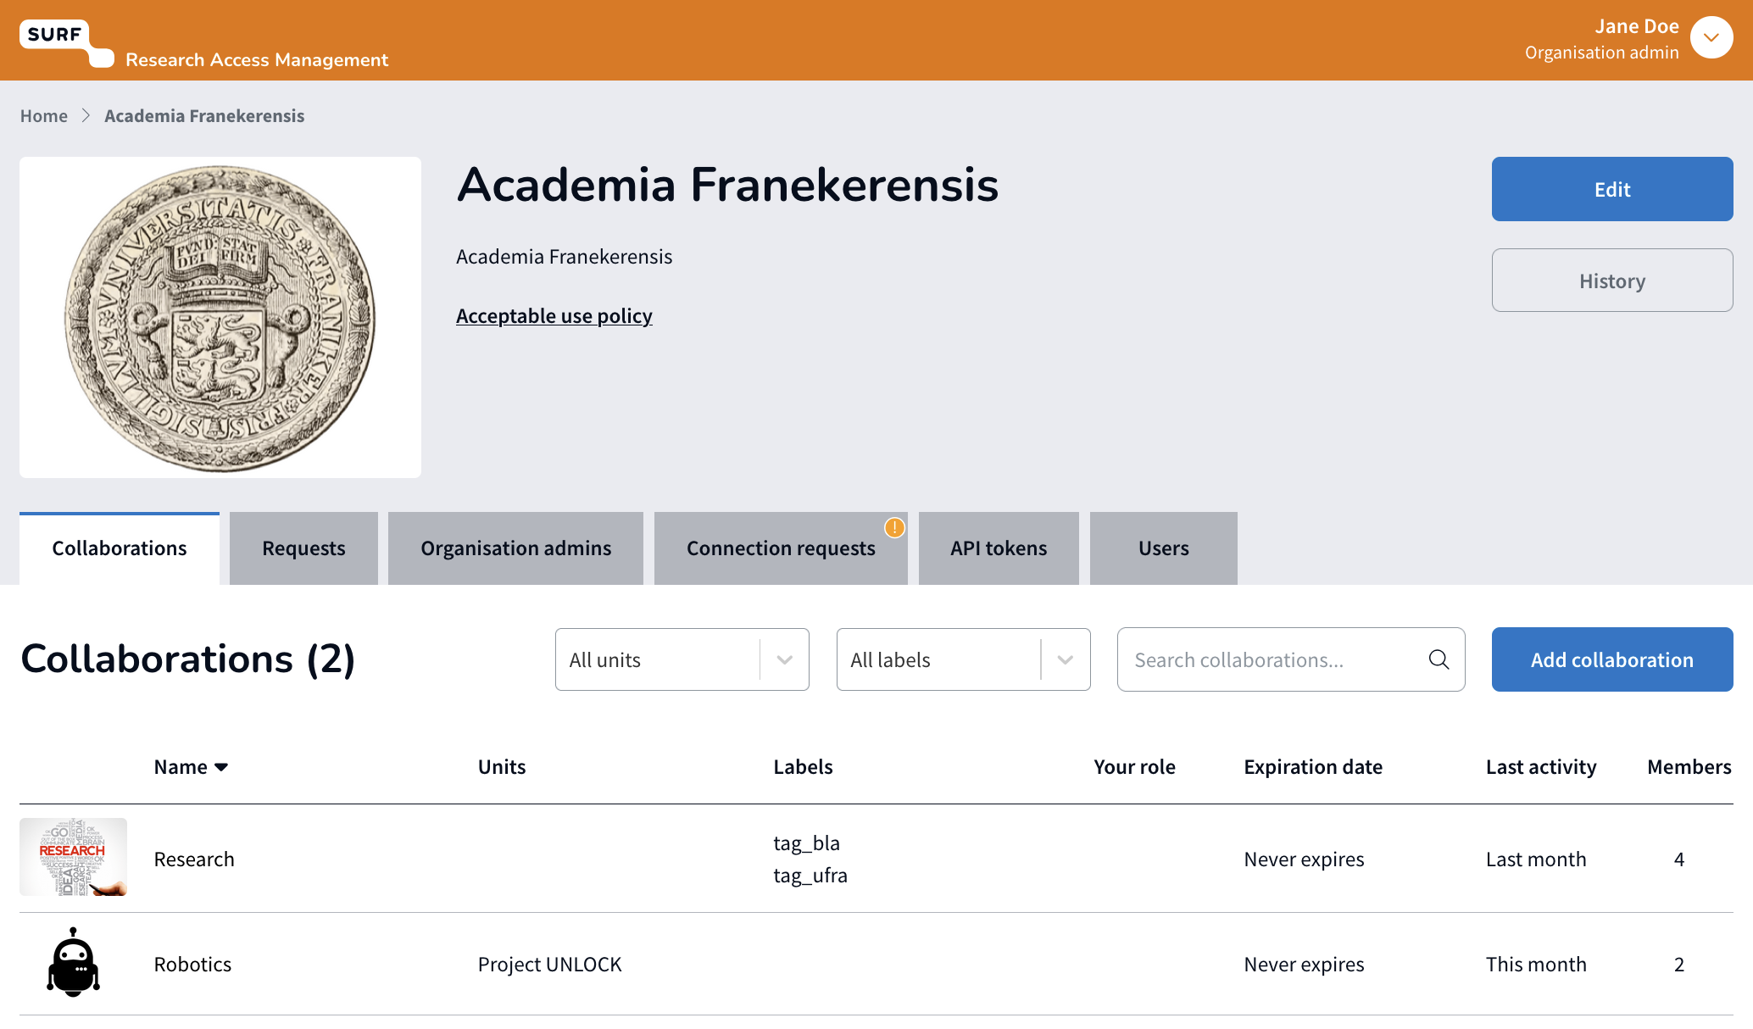The height and width of the screenshot is (1029, 1753).
Task: Sort by Labels column header
Action: [x=803, y=767]
